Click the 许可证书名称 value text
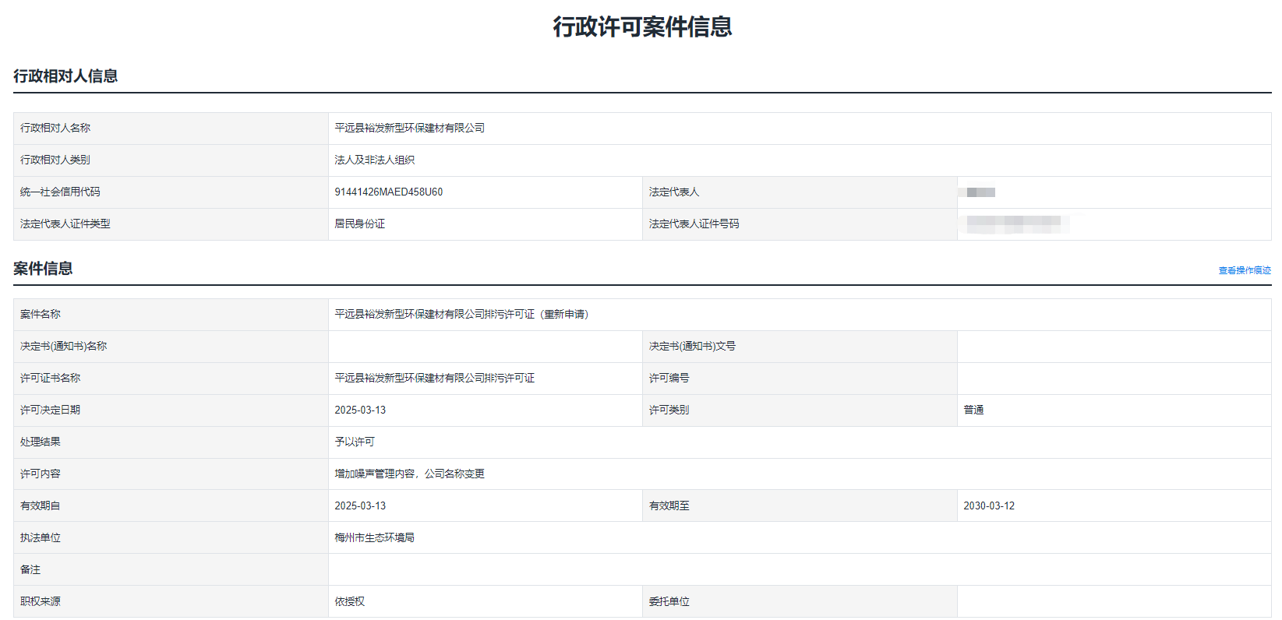The width and height of the screenshot is (1282, 620). click(434, 379)
